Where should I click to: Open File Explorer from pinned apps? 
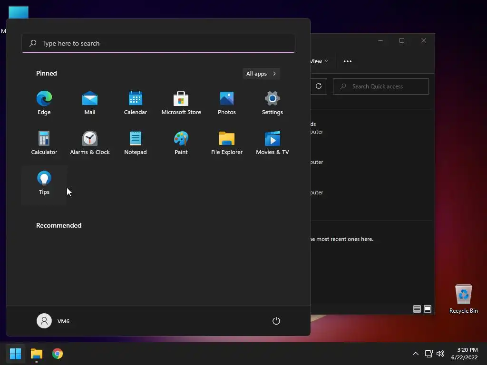pos(227,143)
